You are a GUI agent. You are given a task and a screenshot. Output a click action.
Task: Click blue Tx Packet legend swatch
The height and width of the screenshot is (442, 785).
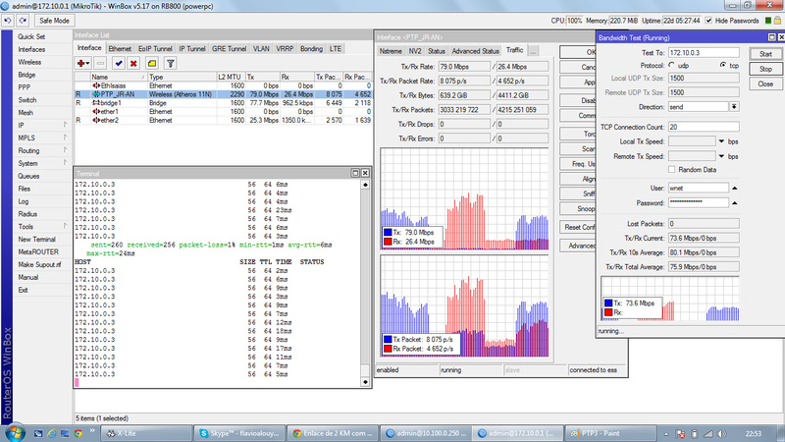pos(388,339)
